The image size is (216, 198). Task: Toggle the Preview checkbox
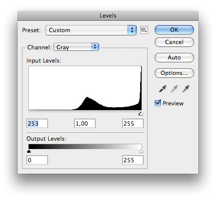(x=158, y=103)
